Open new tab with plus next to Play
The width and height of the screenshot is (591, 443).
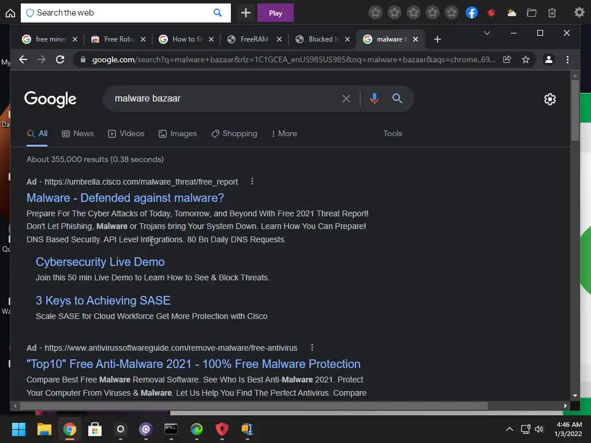246,13
